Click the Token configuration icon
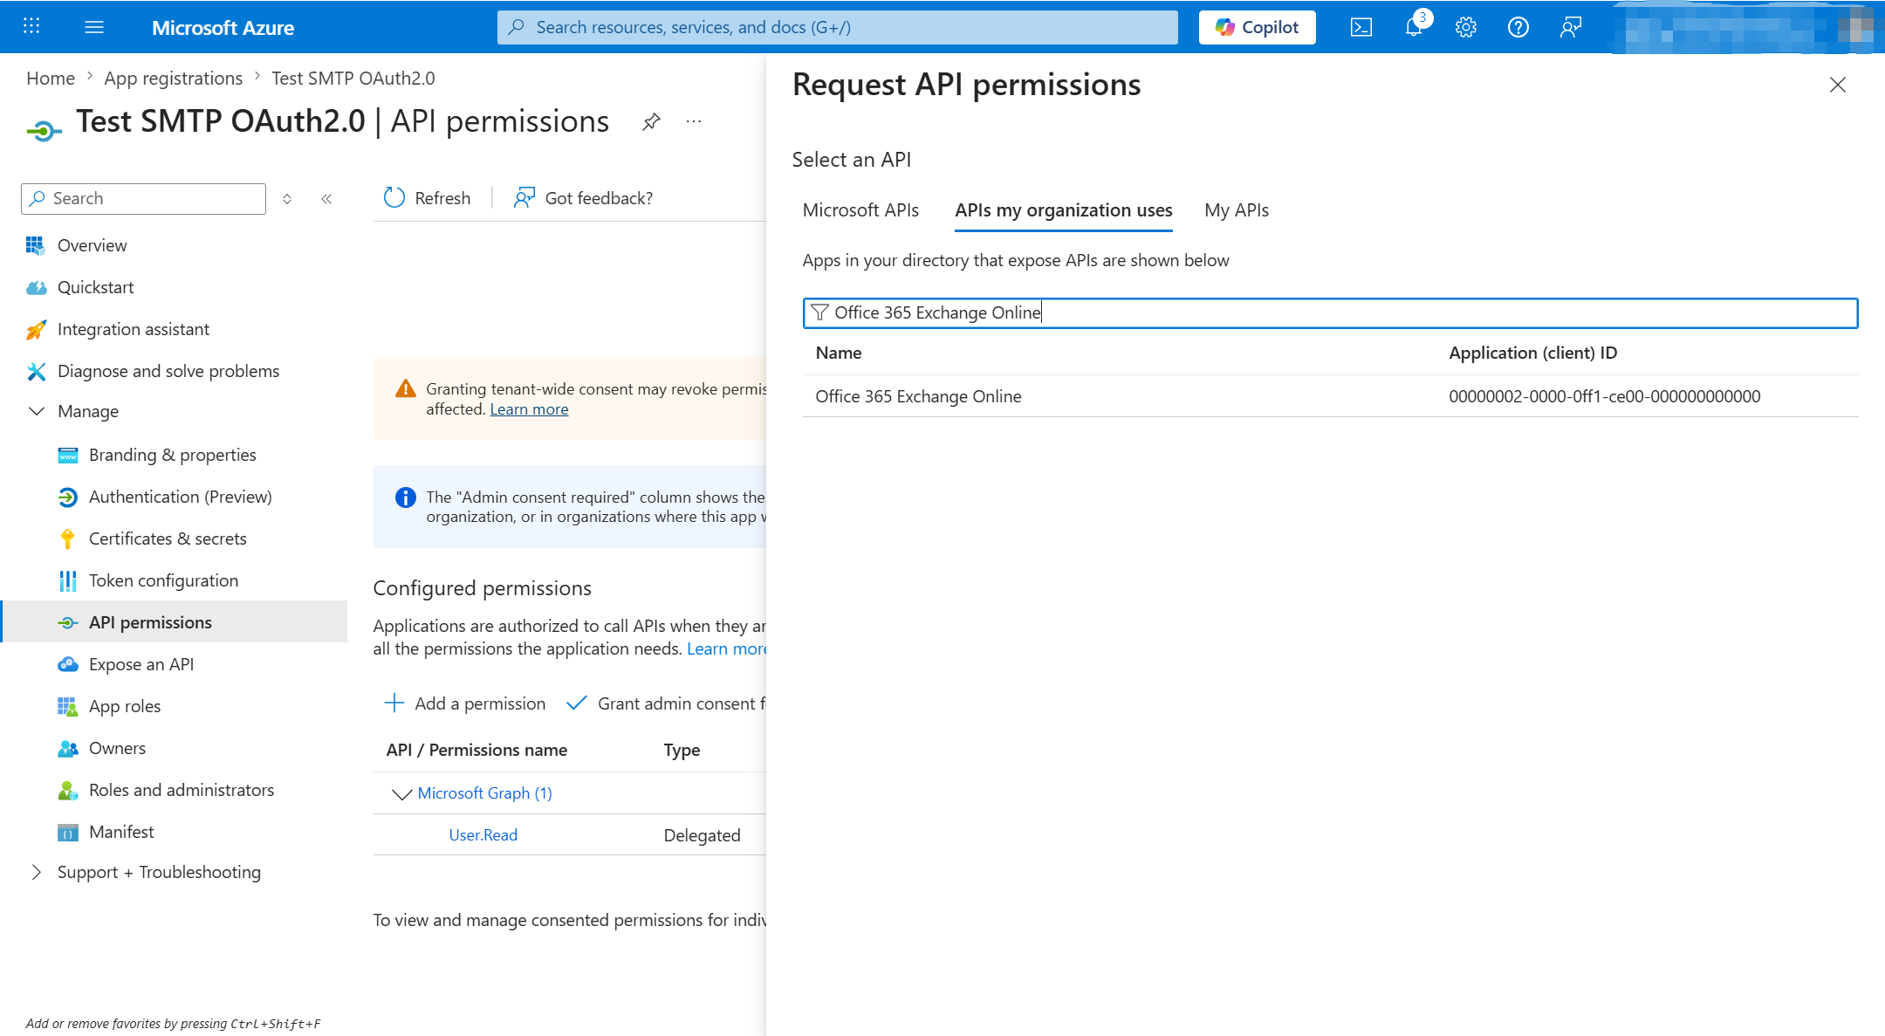The image size is (1885, 1036). 67,580
